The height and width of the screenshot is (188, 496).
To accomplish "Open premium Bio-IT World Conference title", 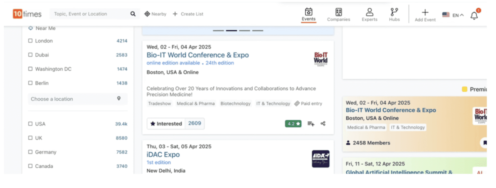I will coord(391,110).
